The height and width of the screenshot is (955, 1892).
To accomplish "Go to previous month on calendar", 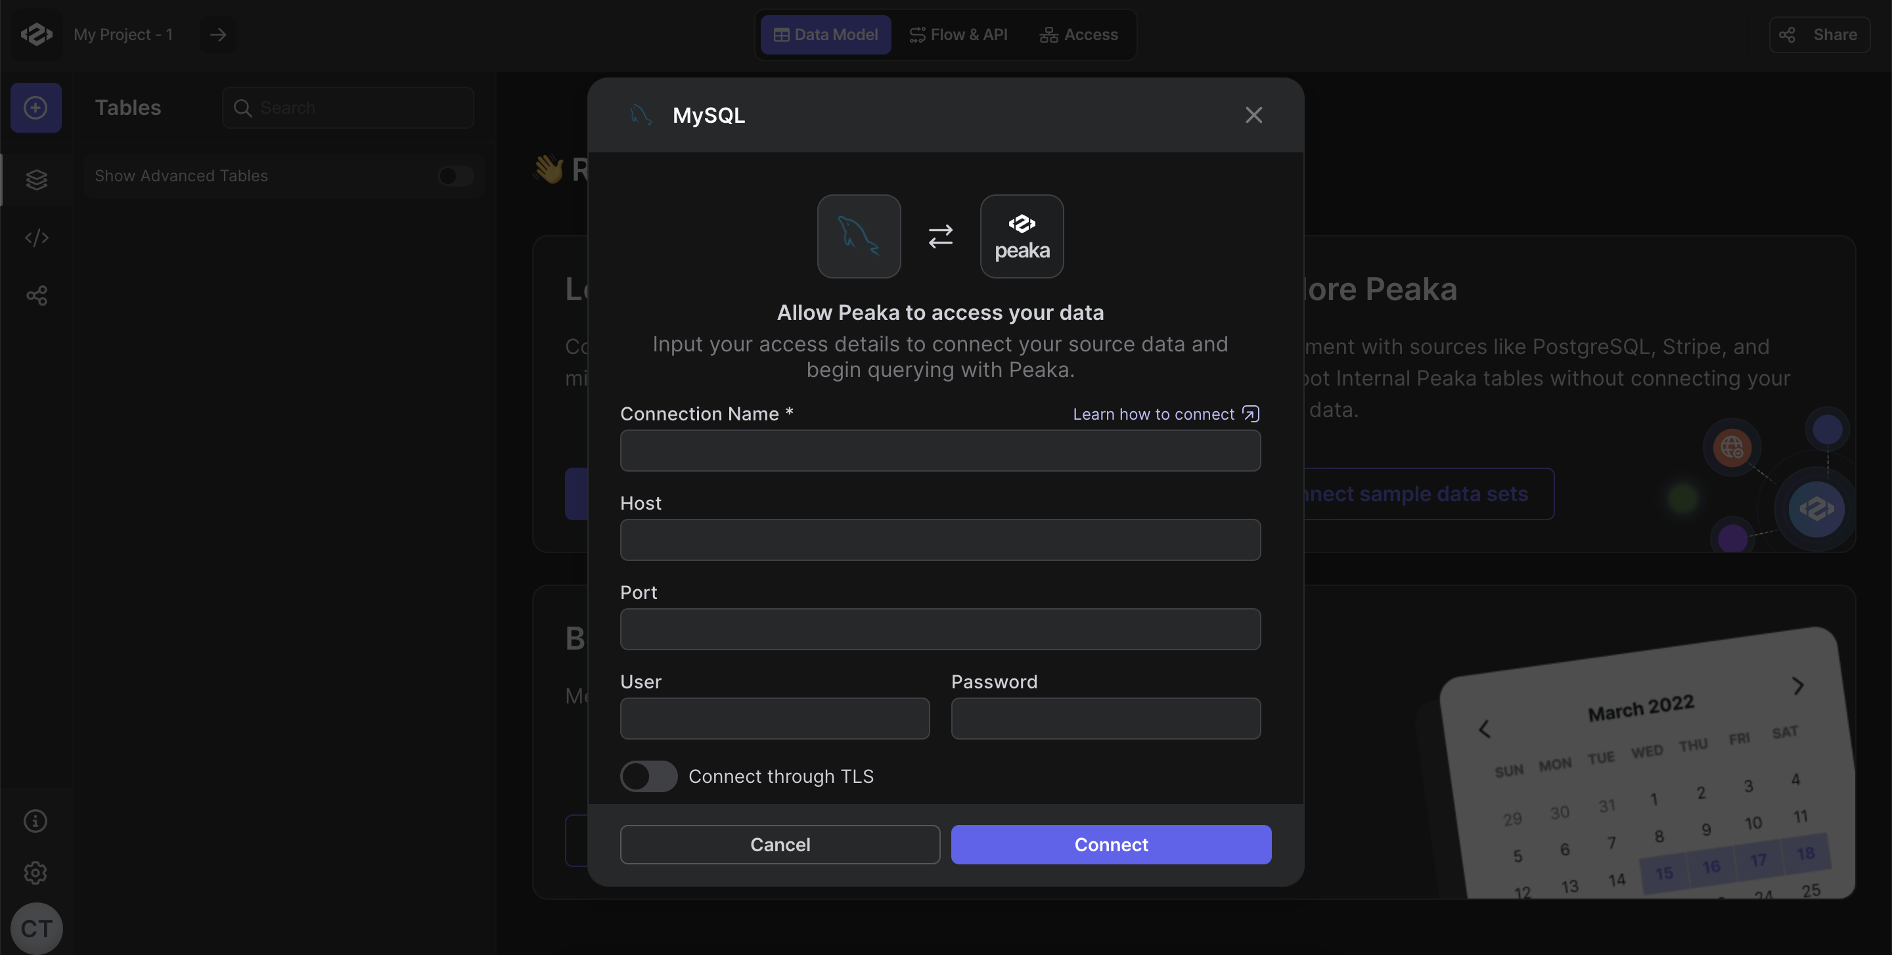I will (x=1485, y=728).
